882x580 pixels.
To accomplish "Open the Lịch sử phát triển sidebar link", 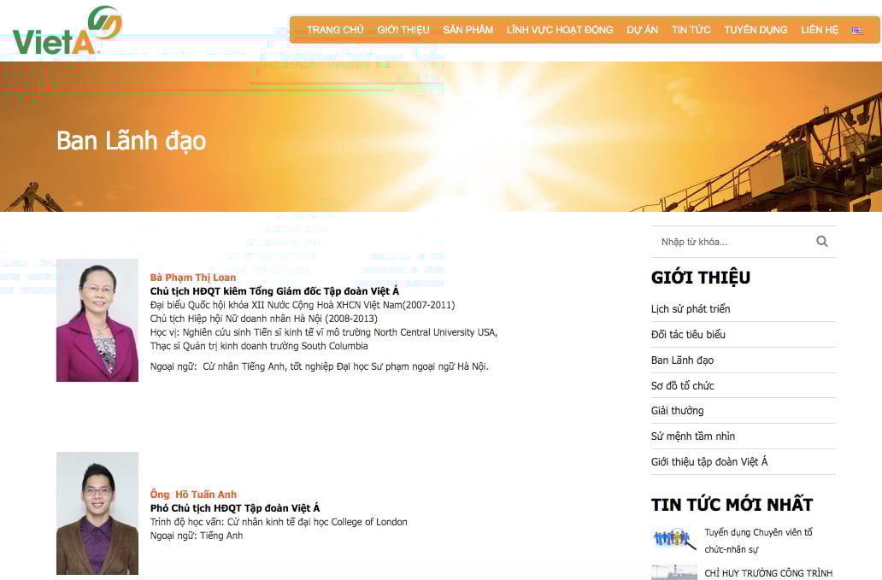I will click(691, 309).
